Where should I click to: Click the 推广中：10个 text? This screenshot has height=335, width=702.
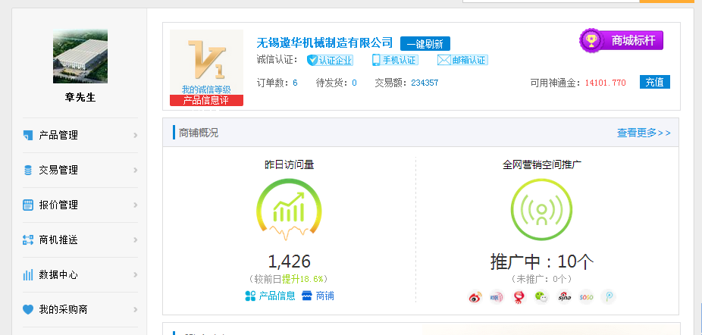click(542, 261)
